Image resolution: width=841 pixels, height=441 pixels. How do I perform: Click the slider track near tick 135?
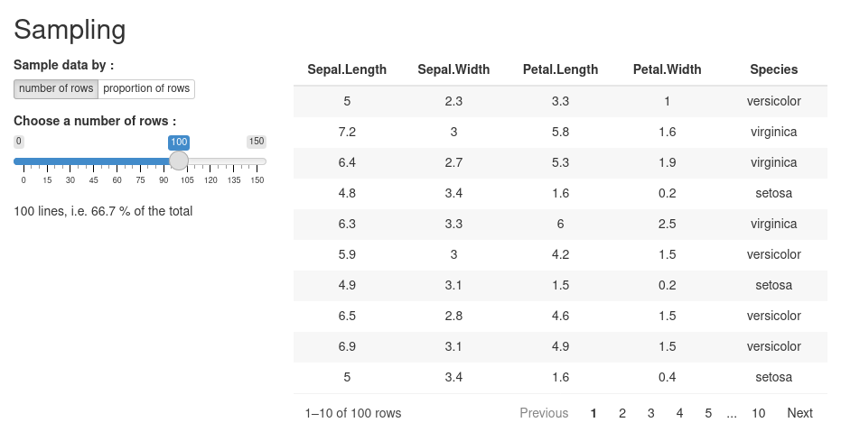[234, 162]
